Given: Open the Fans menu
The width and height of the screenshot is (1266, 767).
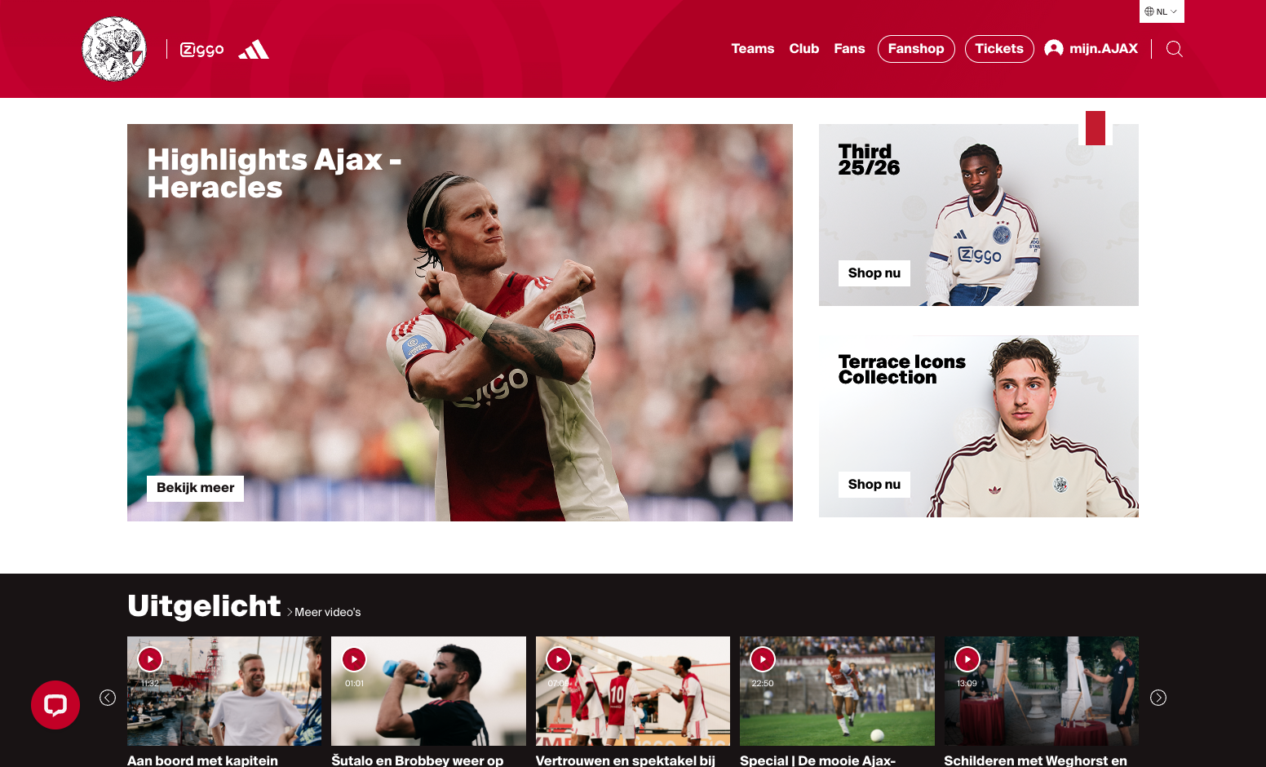Looking at the screenshot, I should pyautogui.click(x=849, y=49).
